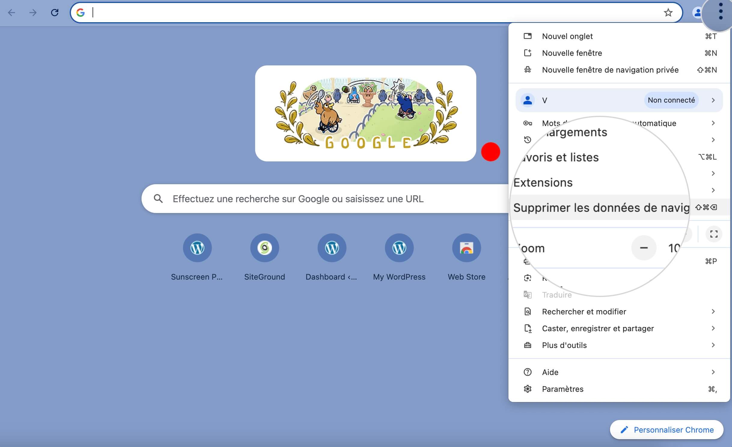Screen dimensions: 732x447
Task: Click the cast/save icon for Caster, enregistrer et partager
Action: (x=527, y=328)
